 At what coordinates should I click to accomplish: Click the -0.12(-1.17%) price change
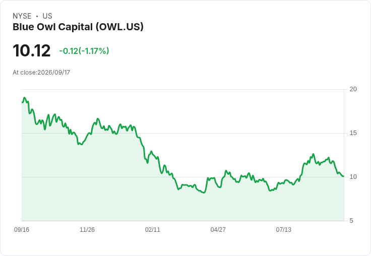point(84,51)
